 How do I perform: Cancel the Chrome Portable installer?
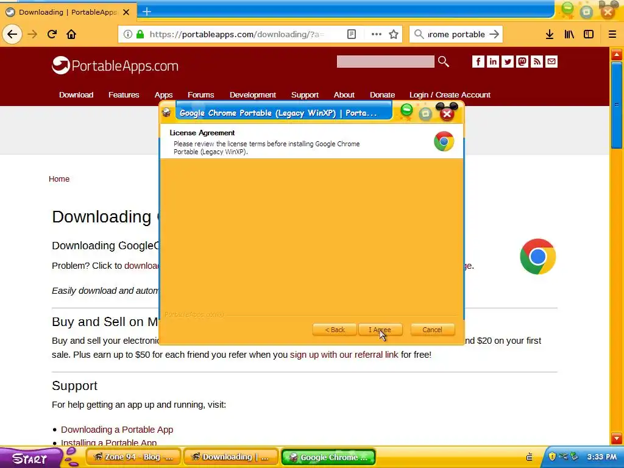(x=432, y=330)
